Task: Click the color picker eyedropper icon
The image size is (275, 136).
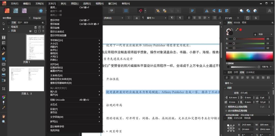Action: (237, 30)
